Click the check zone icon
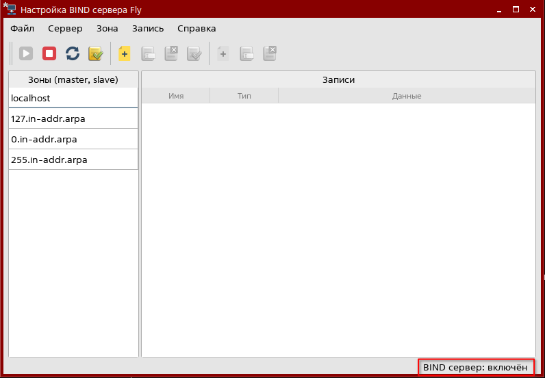This screenshot has width=545, height=378. coord(194,53)
